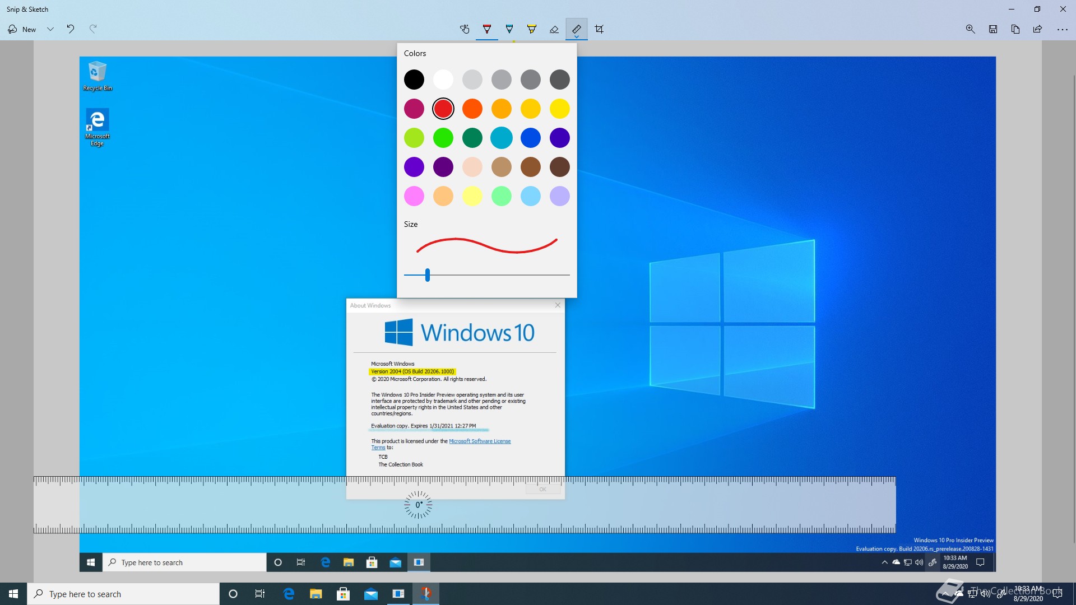Launch Microsoft Edge from the taskbar
Viewport: 1076px width, 605px height.
tap(289, 594)
